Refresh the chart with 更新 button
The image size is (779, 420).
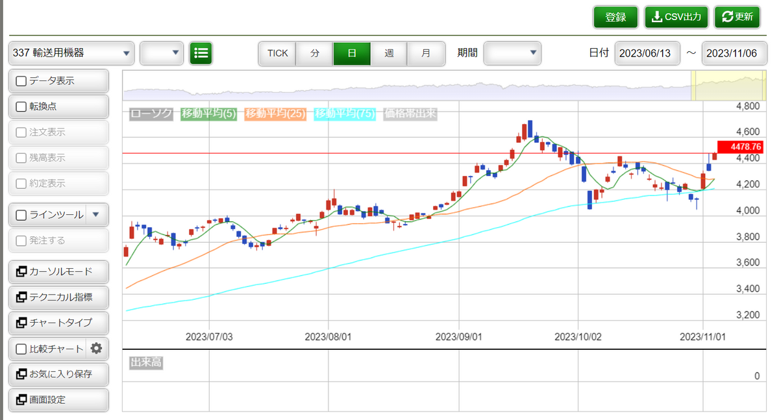(737, 18)
